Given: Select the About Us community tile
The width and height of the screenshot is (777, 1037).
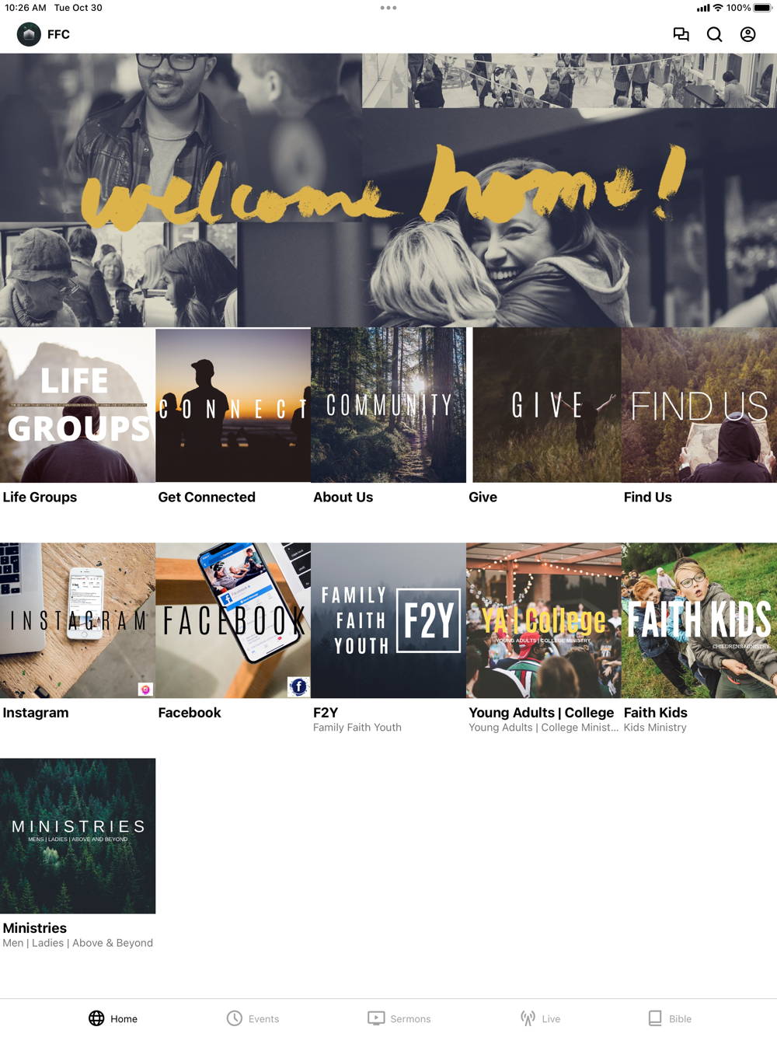Looking at the screenshot, I should [388, 405].
